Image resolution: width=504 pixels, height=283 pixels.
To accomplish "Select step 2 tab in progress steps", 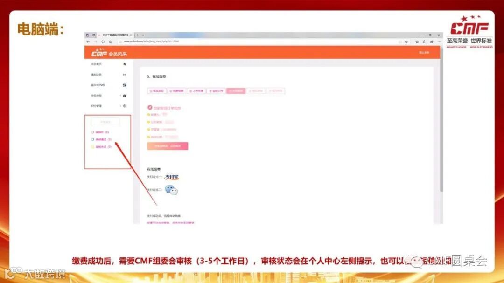I will pos(176,91).
